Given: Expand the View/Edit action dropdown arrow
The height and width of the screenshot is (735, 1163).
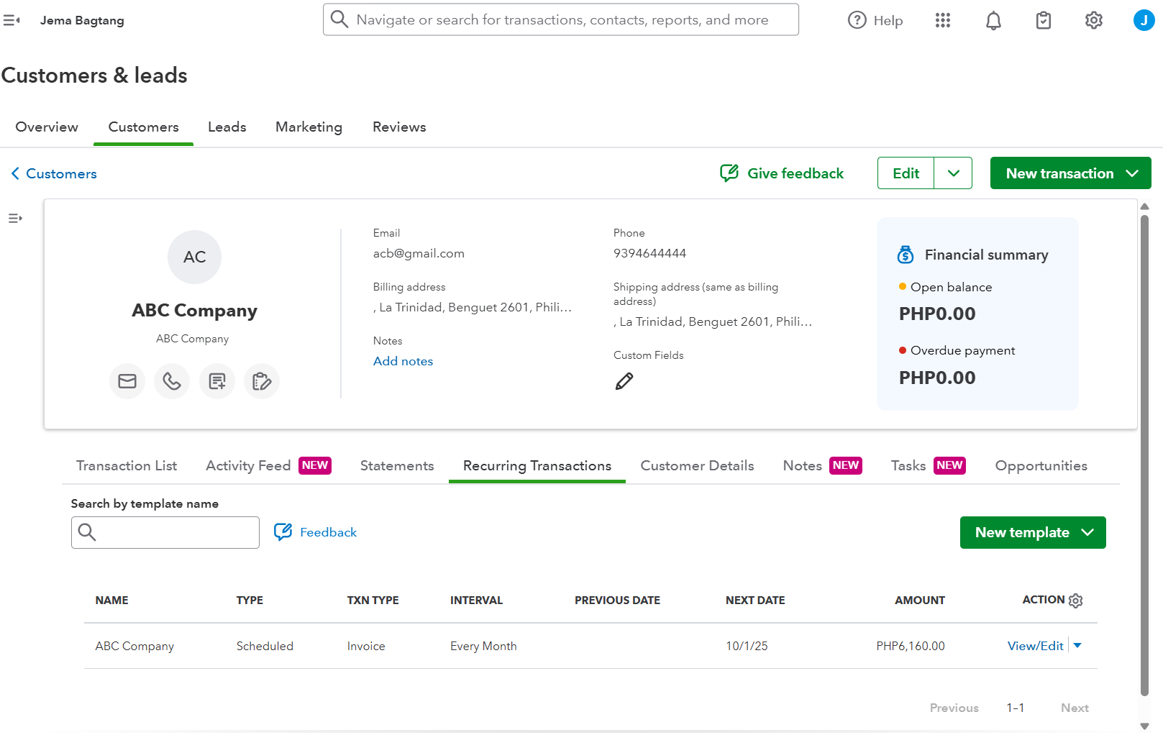Looking at the screenshot, I should (1077, 646).
